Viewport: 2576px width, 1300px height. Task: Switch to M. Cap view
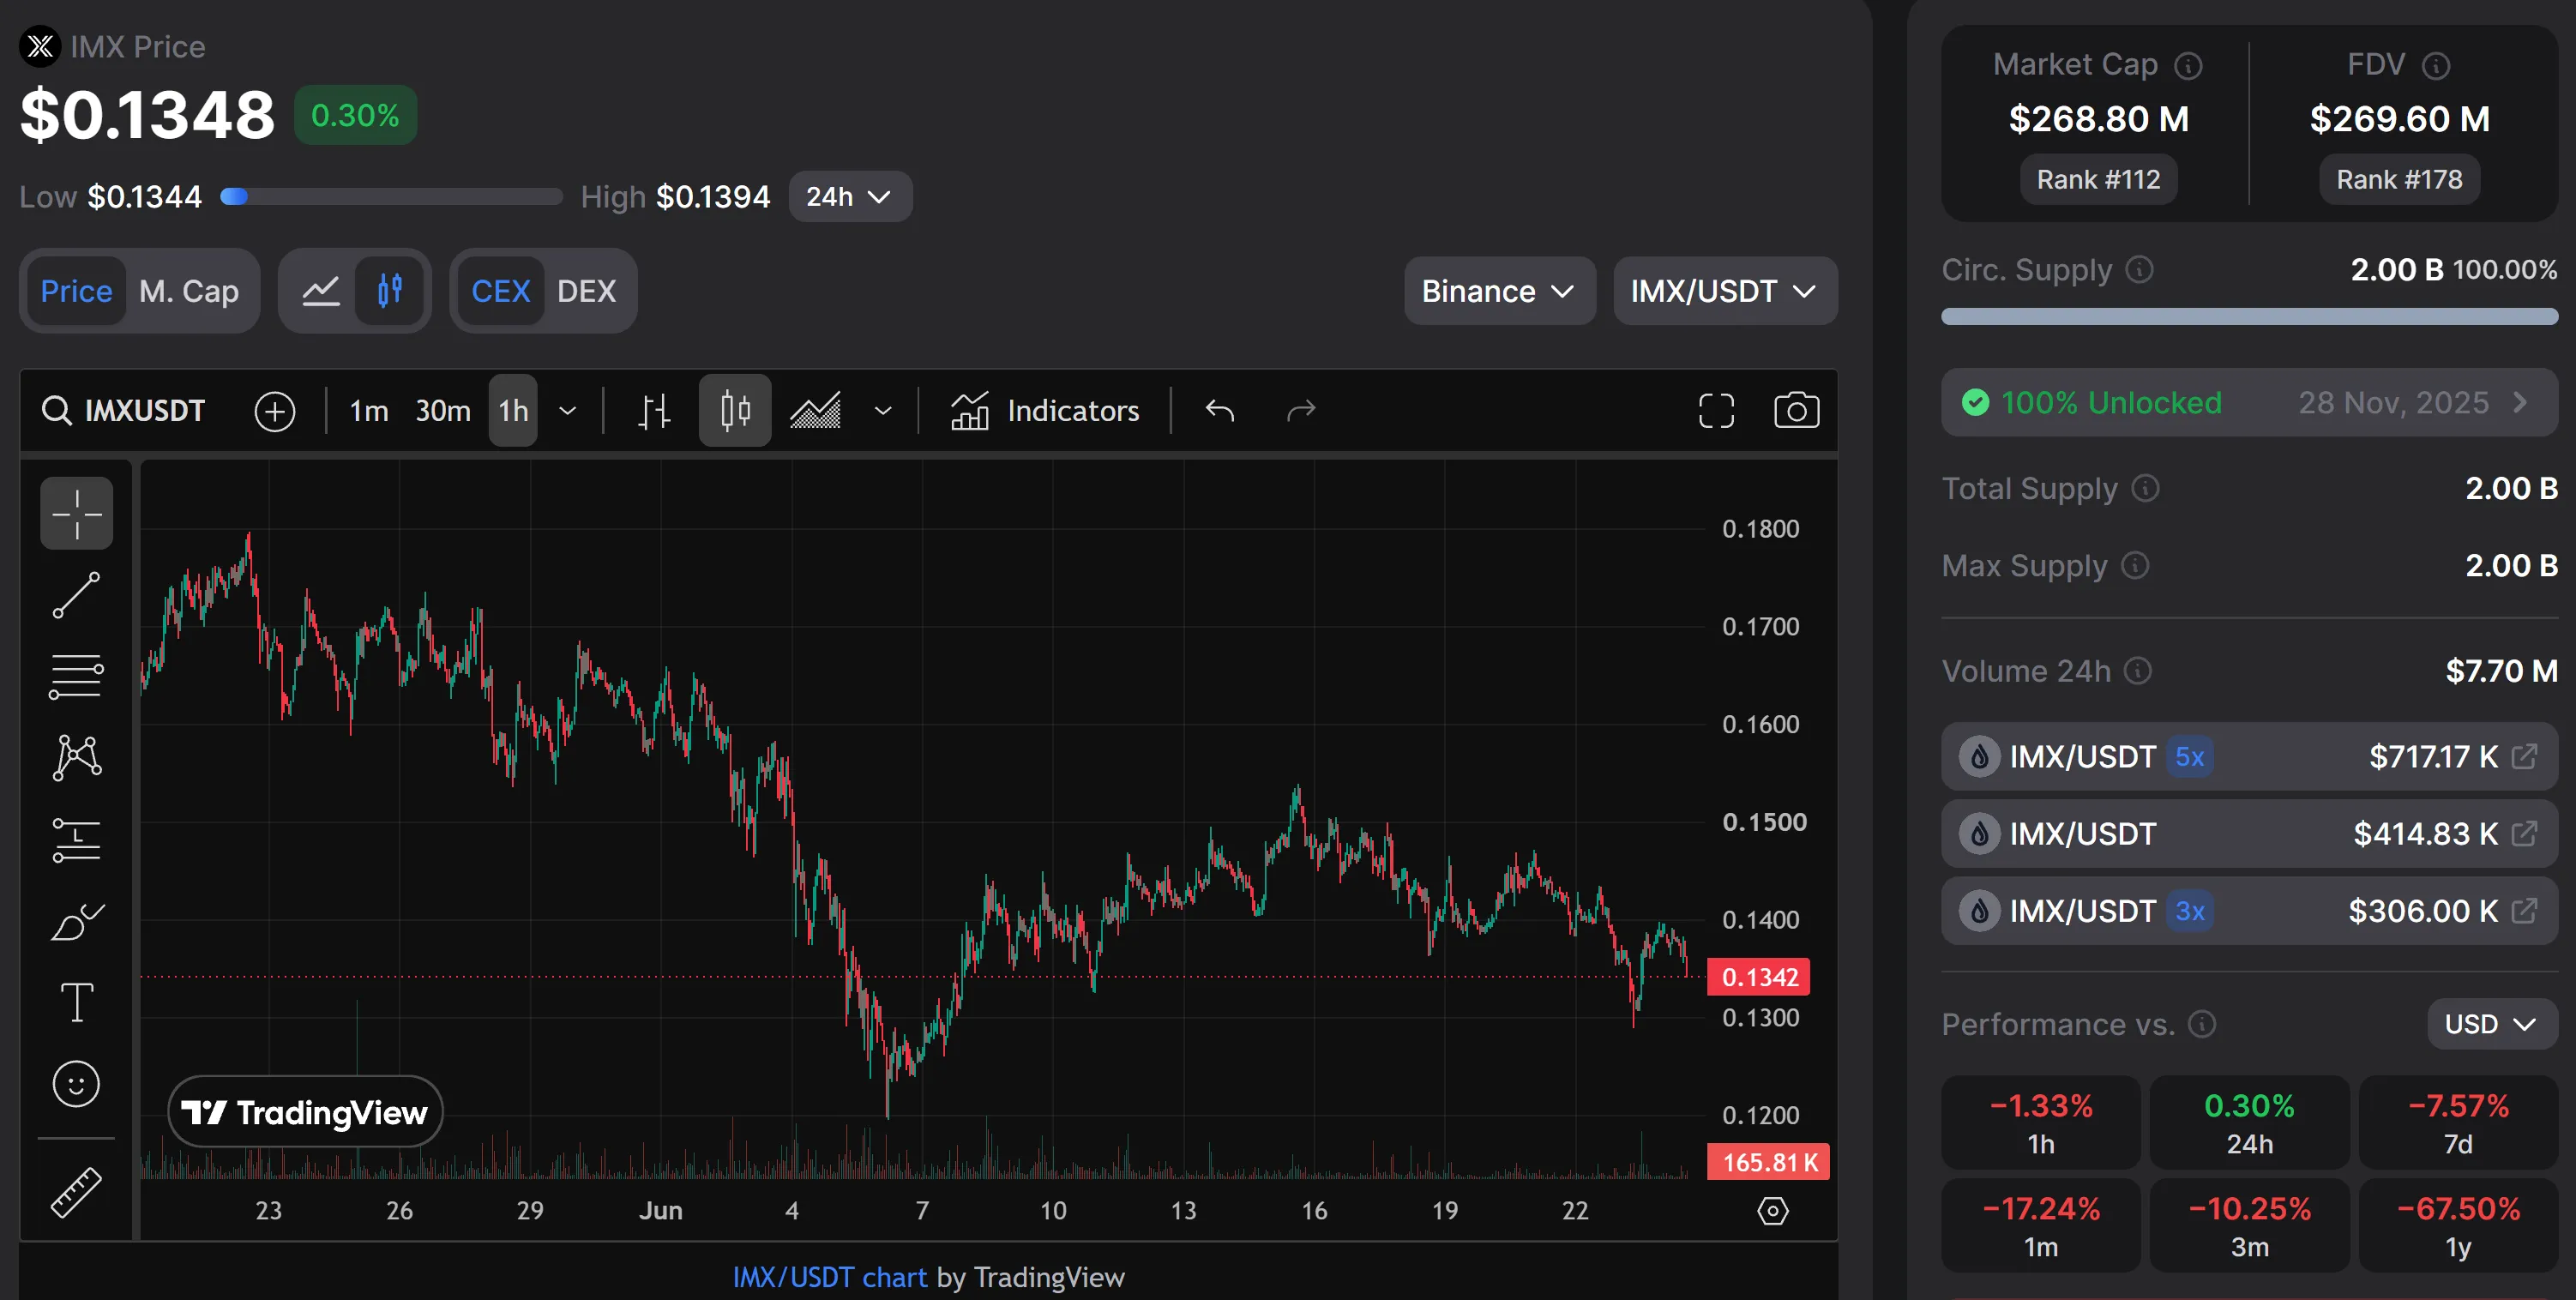[x=189, y=291]
